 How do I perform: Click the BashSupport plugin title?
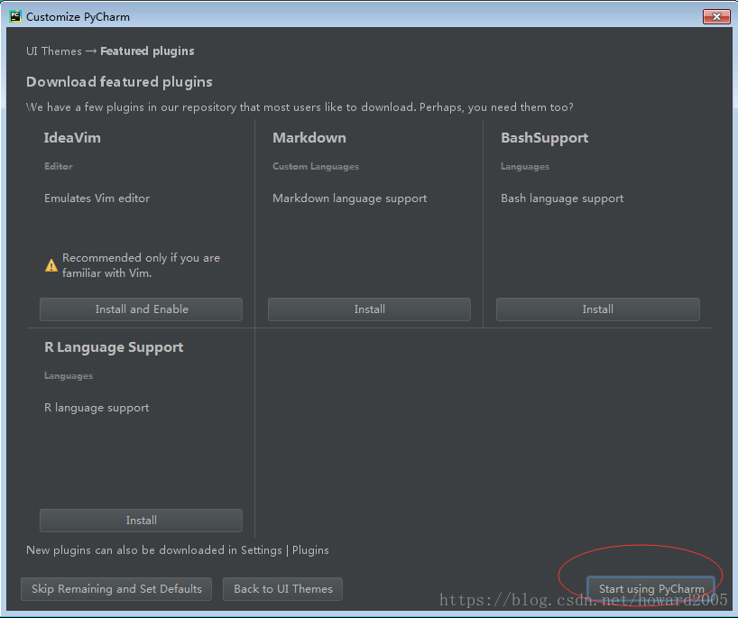click(545, 138)
